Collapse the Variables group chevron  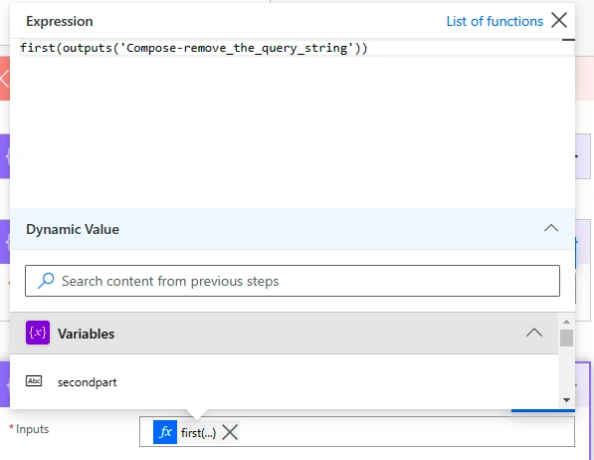tap(533, 333)
